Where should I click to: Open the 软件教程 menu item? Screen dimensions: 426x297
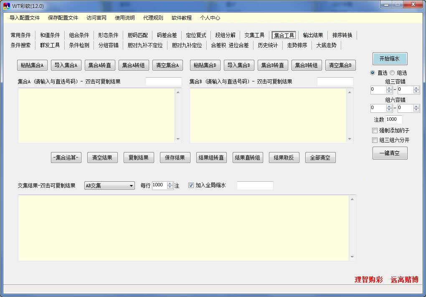point(182,18)
